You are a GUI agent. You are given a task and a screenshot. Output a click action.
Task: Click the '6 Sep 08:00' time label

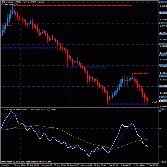tap(139, 165)
